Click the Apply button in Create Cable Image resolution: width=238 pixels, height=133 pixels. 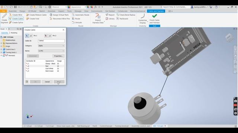[x=59, y=82]
